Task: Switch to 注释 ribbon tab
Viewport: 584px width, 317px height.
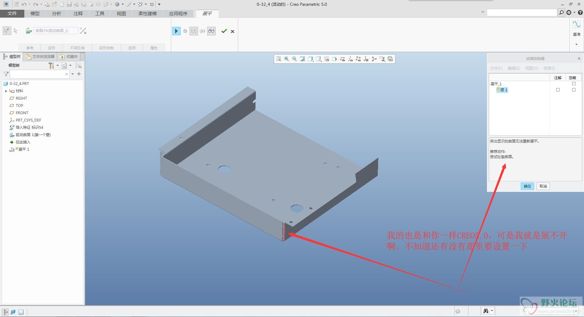Action: [78, 13]
